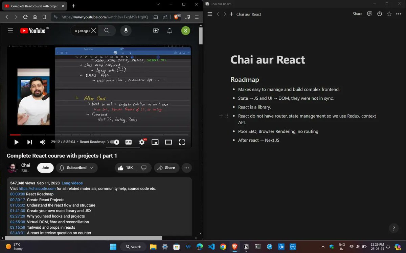Expand the Subscribed notification dropdown
The width and height of the screenshot is (406, 253).
(x=76, y=168)
